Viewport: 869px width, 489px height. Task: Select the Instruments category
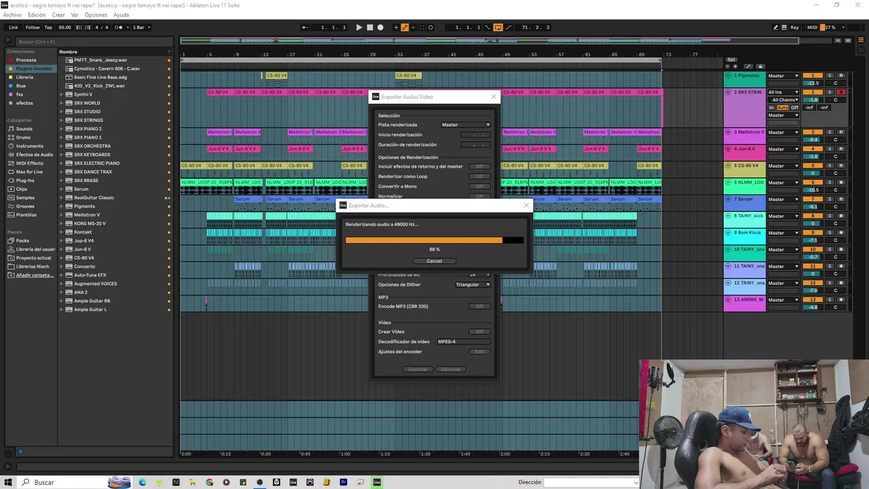[30, 146]
